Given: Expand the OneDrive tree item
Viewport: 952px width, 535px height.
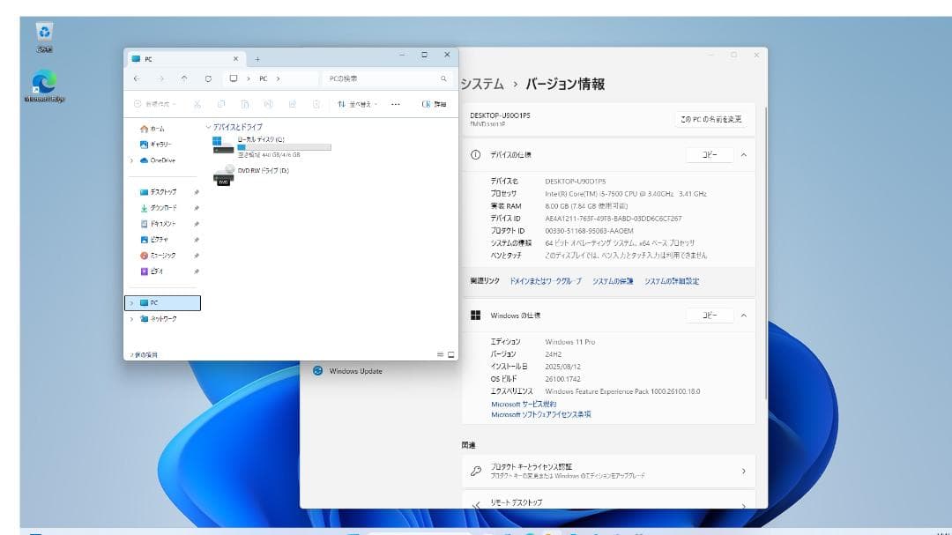Looking at the screenshot, I should pyautogui.click(x=132, y=160).
